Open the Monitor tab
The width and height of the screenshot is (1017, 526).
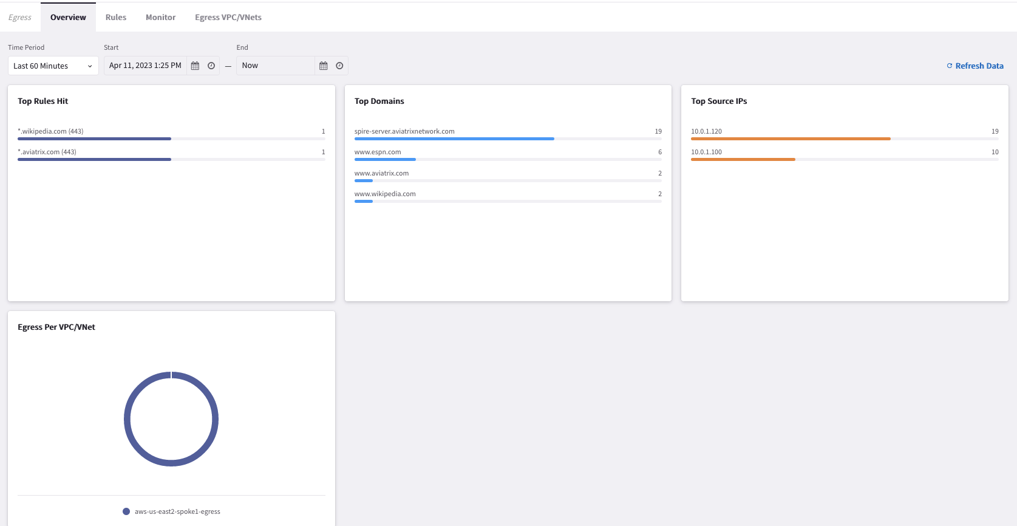pyautogui.click(x=160, y=17)
